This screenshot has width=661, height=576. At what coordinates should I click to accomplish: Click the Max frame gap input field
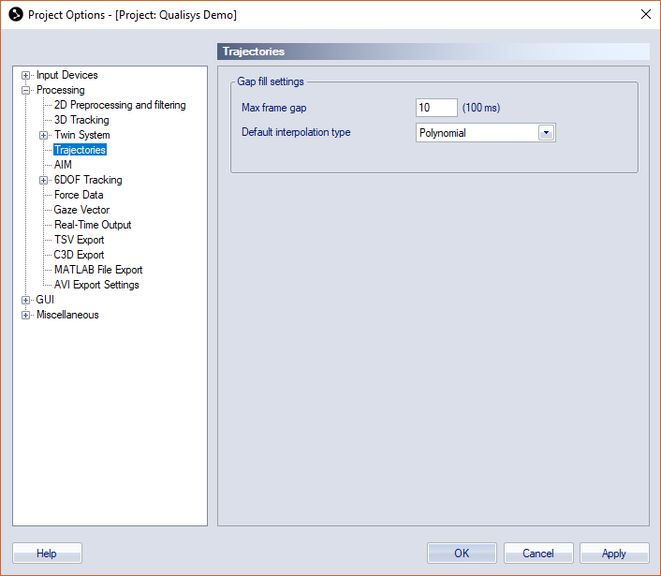coord(436,108)
